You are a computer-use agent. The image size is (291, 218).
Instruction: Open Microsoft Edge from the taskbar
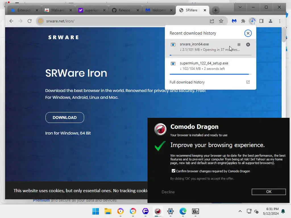pos(183,211)
